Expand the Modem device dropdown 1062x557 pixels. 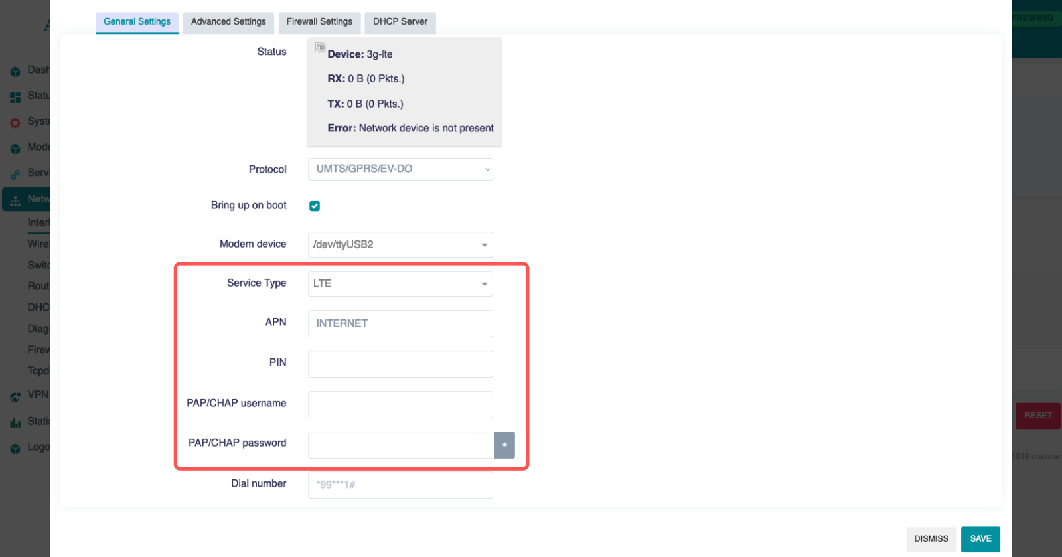click(400, 244)
